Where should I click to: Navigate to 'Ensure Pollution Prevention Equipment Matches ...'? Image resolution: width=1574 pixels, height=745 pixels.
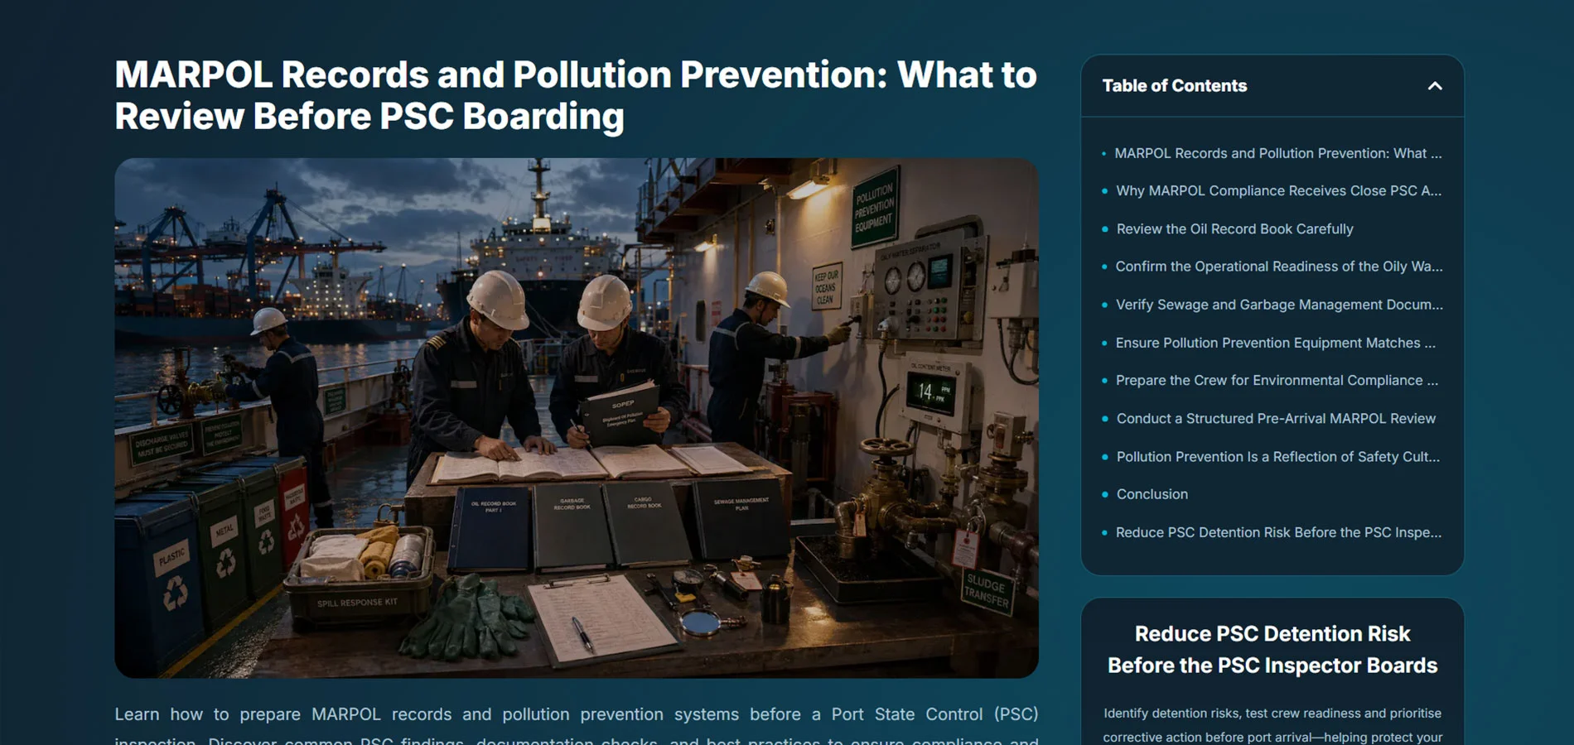[1276, 343]
